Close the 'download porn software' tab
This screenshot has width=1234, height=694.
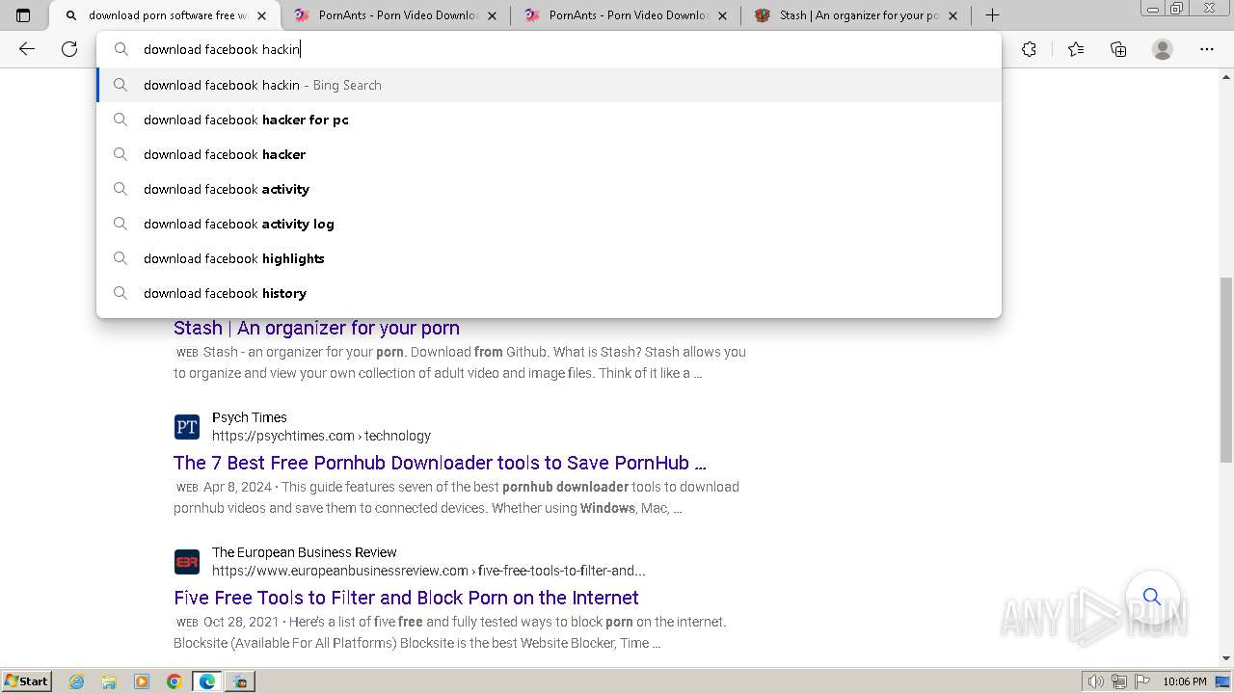261,15
